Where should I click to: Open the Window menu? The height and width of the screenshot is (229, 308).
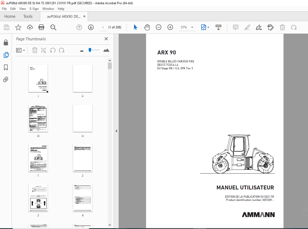click(48, 9)
